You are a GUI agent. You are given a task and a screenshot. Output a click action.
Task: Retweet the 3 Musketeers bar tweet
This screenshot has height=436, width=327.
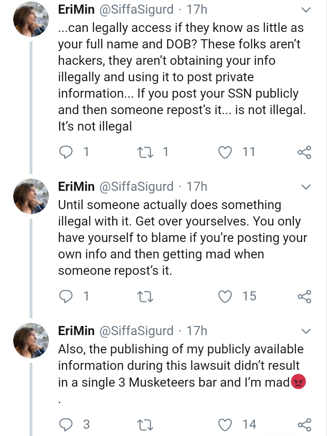(x=145, y=425)
